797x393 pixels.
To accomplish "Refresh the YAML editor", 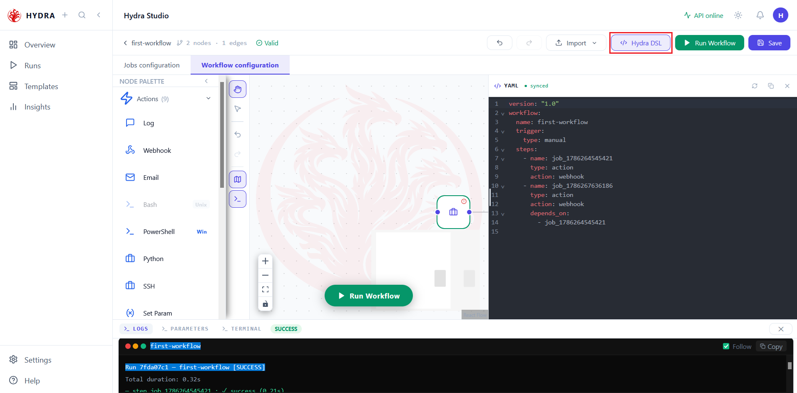I will pyautogui.click(x=755, y=86).
